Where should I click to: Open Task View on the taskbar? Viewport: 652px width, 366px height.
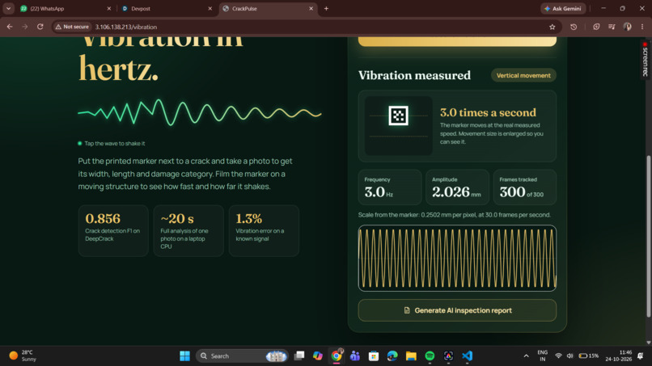[299, 356]
